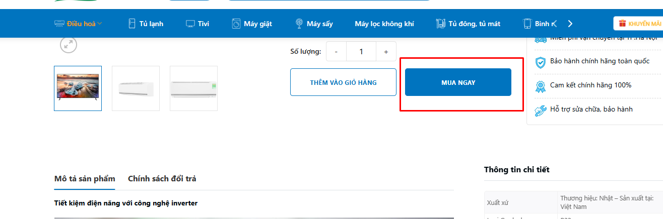Open the Điều hoà category menu
The image size is (663, 219).
pyautogui.click(x=78, y=23)
